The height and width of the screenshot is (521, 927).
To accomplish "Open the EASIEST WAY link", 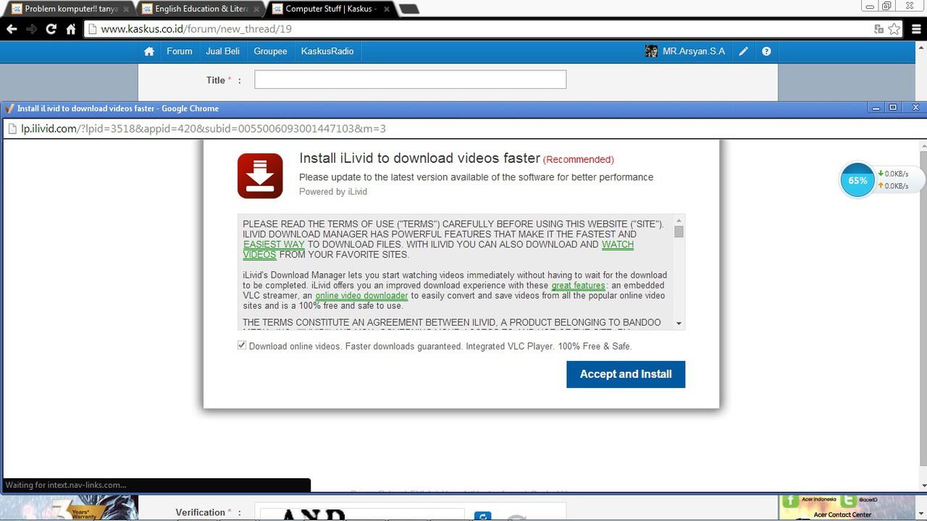I will pyautogui.click(x=274, y=245).
